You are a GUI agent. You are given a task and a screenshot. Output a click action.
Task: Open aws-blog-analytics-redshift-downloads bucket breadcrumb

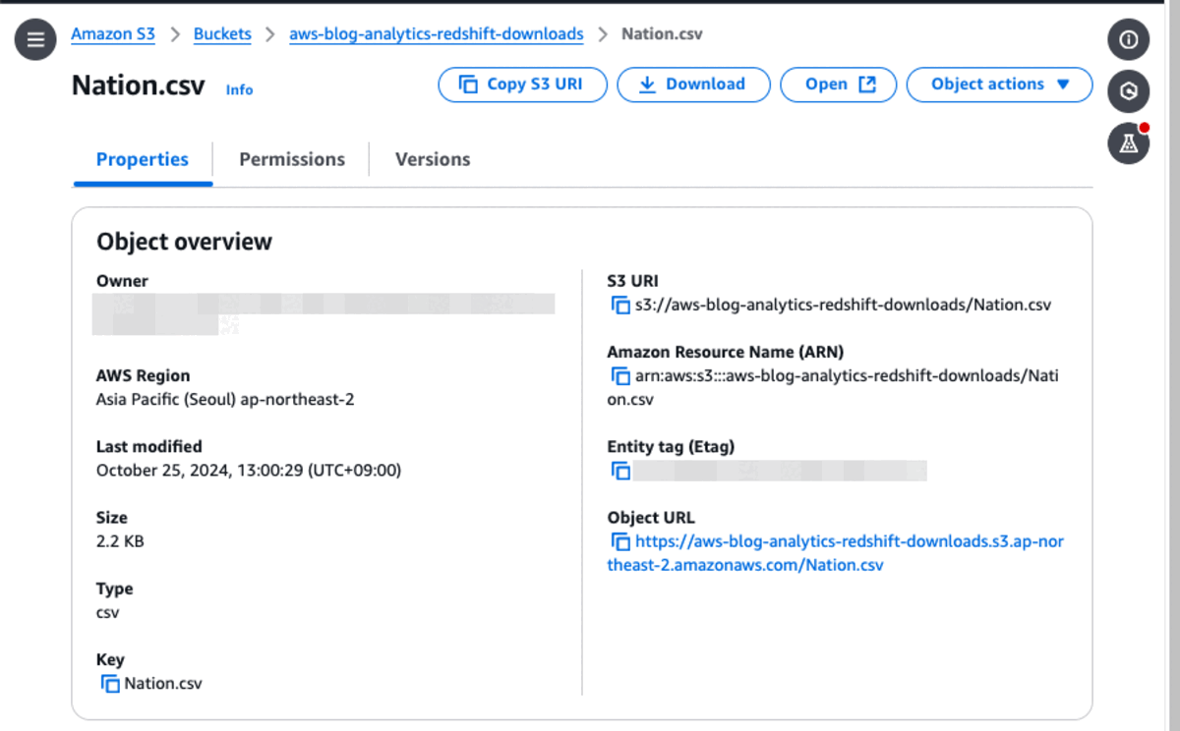(436, 33)
